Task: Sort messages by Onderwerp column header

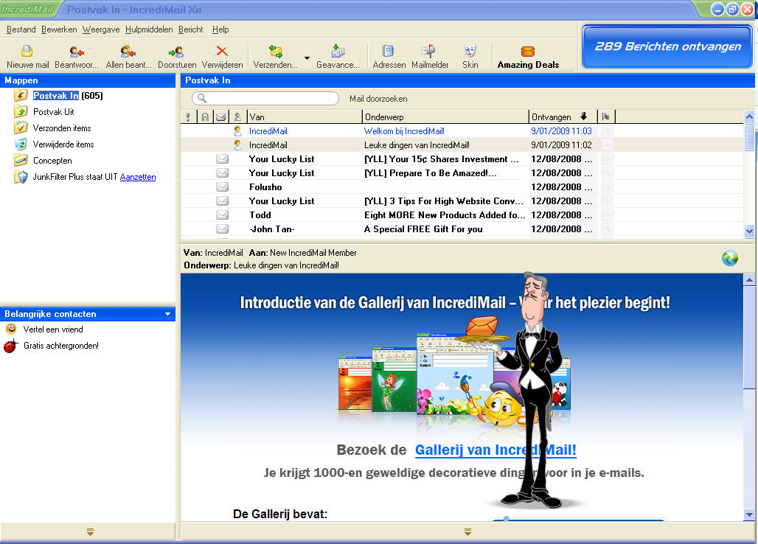Action: click(x=445, y=116)
